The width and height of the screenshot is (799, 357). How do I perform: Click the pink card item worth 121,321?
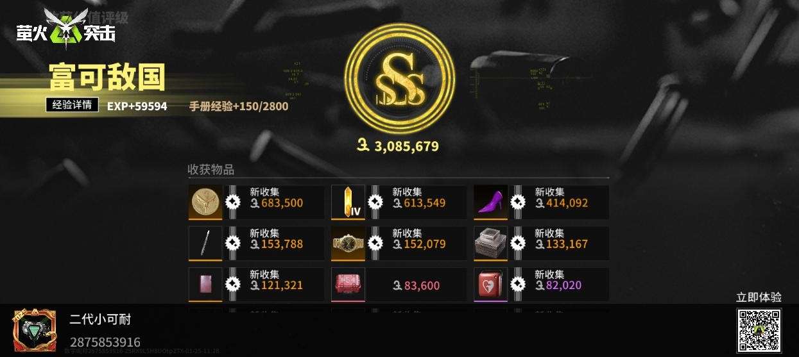(x=205, y=284)
